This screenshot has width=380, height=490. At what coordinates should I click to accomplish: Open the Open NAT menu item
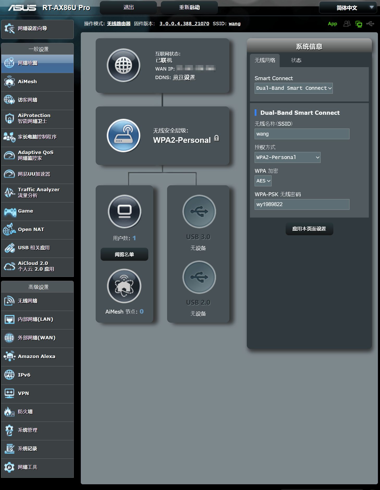point(37,230)
